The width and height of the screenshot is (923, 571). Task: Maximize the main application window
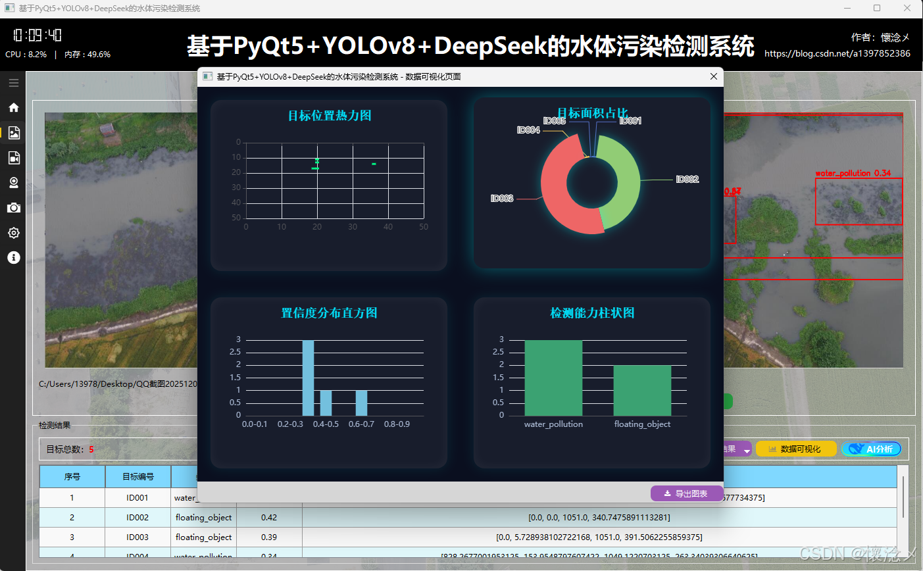click(877, 9)
